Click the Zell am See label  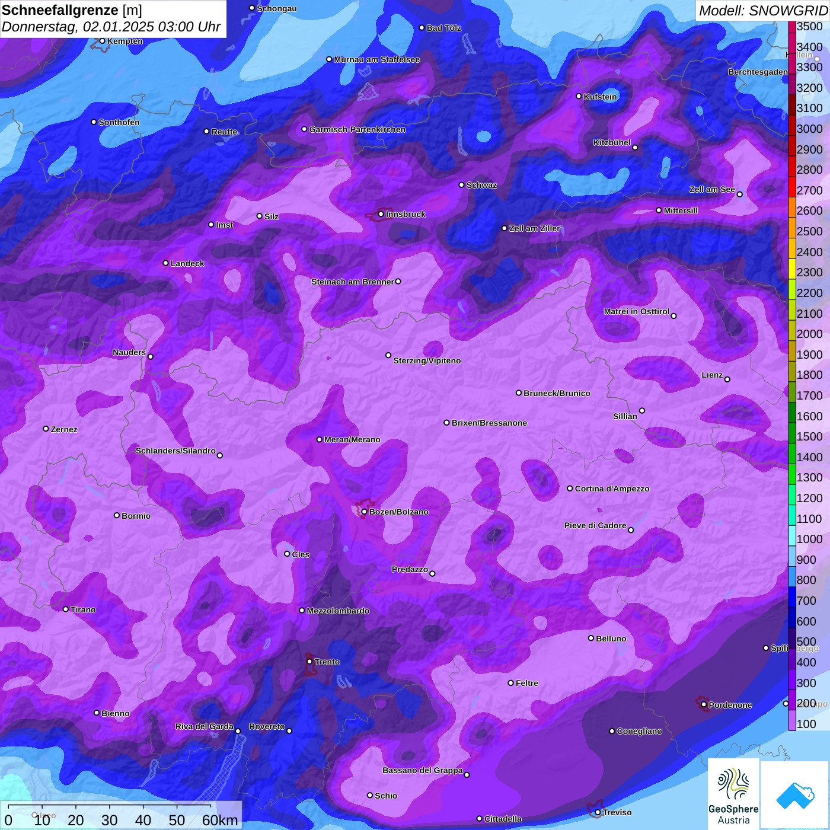pyautogui.click(x=712, y=189)
